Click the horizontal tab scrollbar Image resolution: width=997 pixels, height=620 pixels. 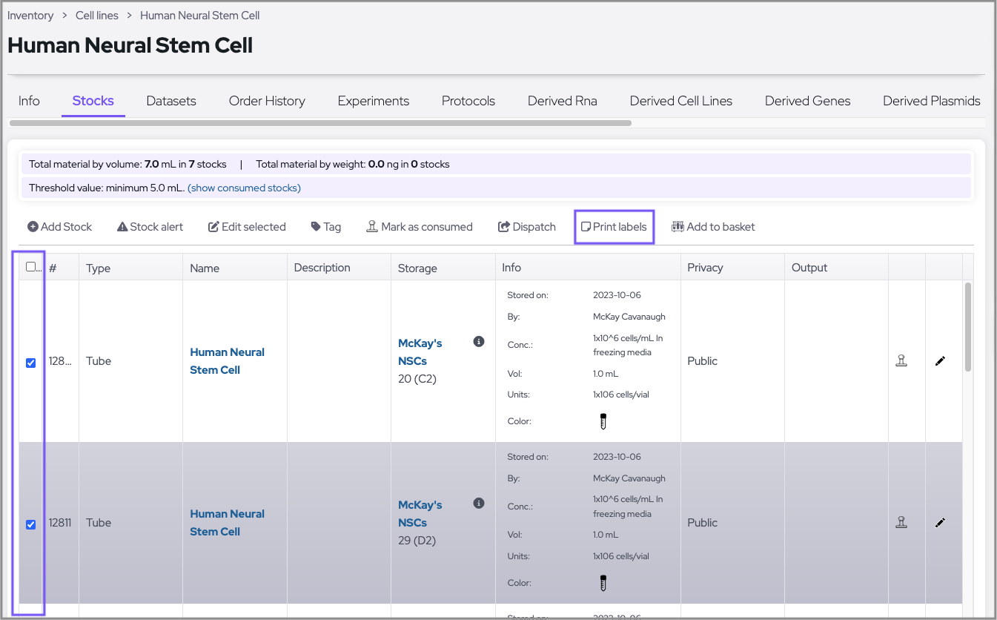tap(320, 123)
